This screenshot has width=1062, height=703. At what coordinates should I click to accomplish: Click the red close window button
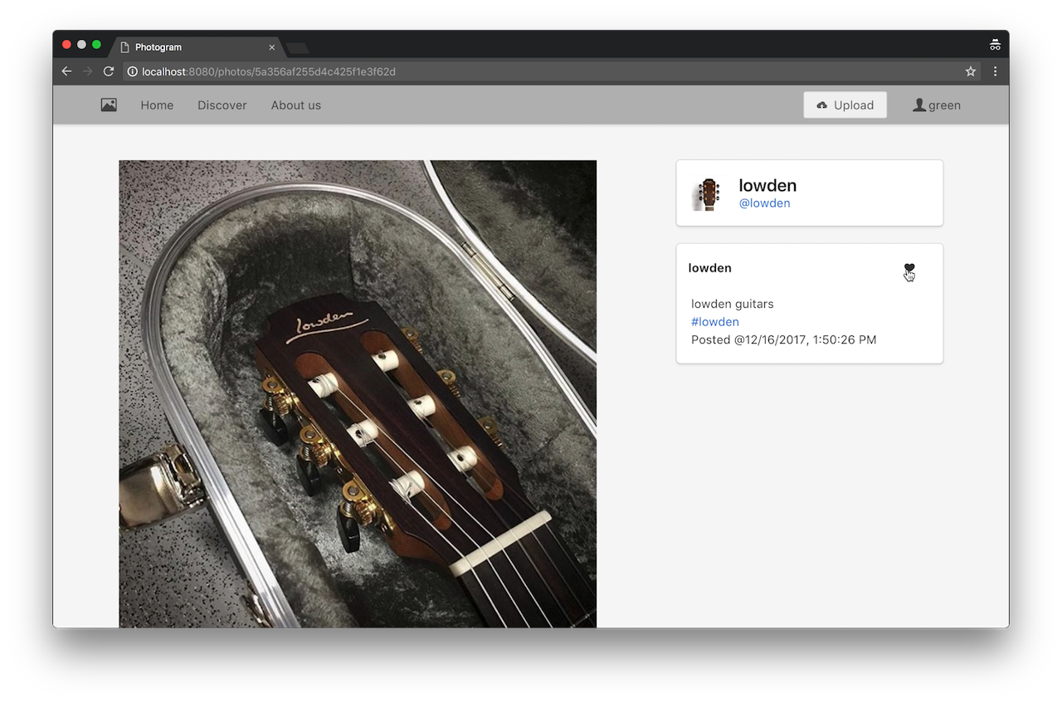click(67, 45)
